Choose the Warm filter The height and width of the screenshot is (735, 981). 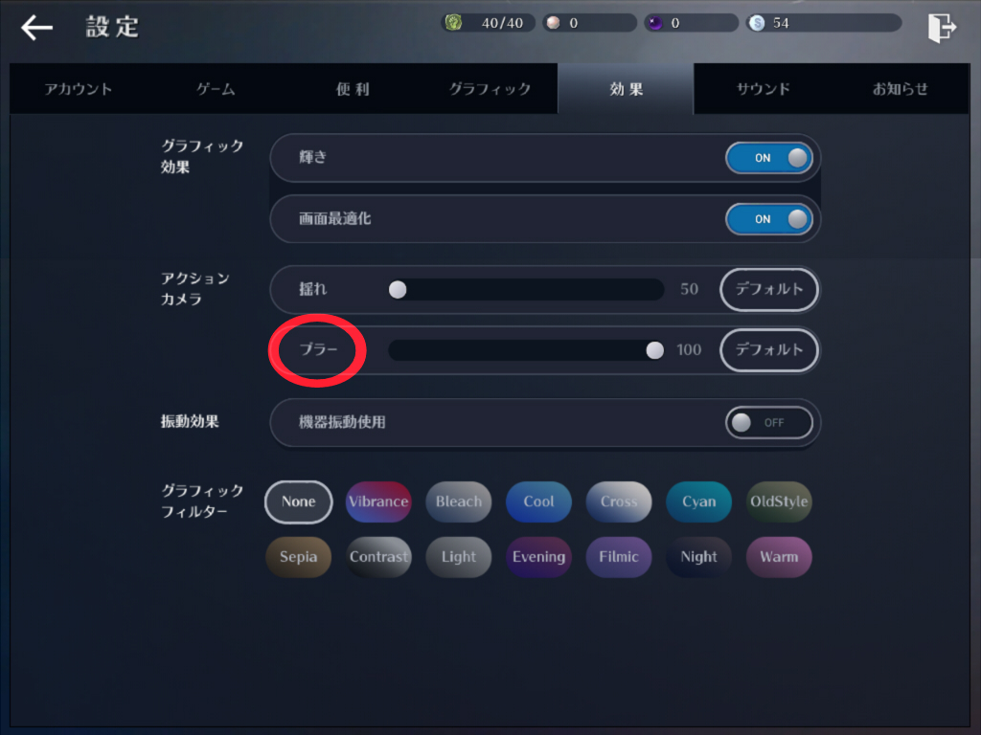pos(779,557)
